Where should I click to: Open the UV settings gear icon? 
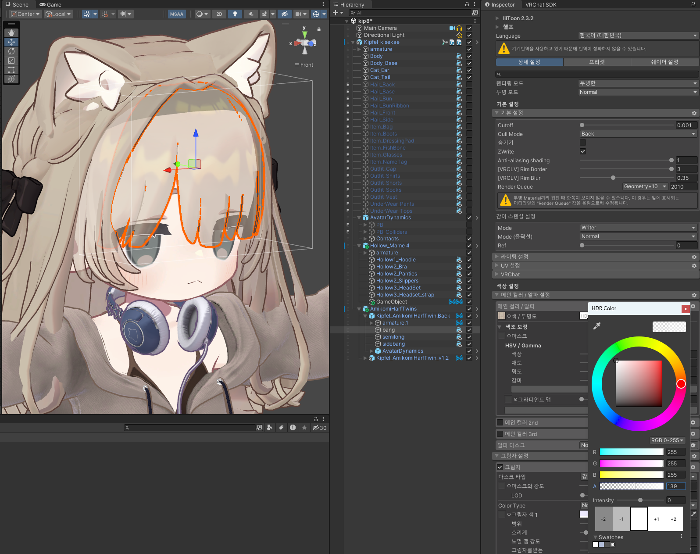click(x=694, y=266)
